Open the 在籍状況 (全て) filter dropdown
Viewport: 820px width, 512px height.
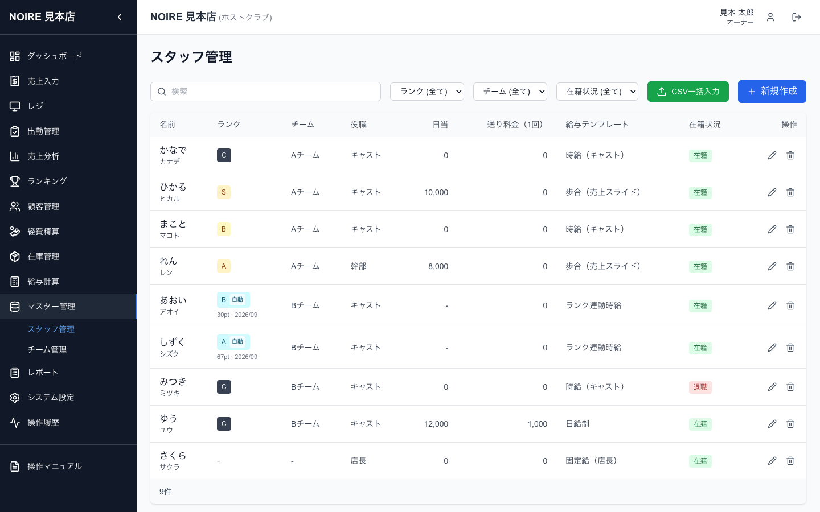597,92
